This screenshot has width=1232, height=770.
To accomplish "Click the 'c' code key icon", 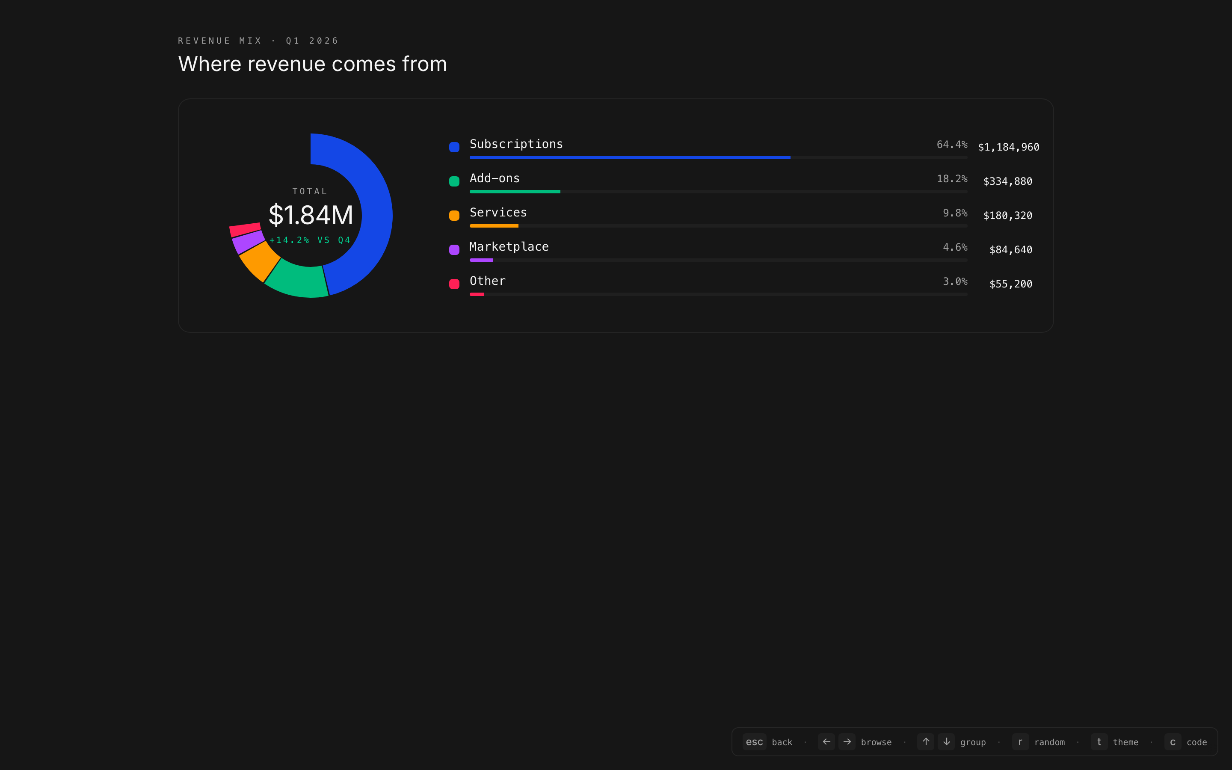I will 1173,741.
